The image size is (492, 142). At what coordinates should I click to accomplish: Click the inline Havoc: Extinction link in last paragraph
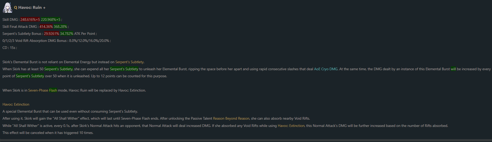(x=291, y=126)
